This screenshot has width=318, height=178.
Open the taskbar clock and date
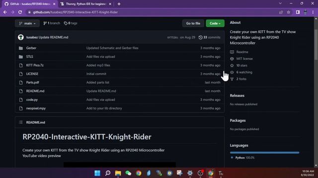tap(308, 173)
